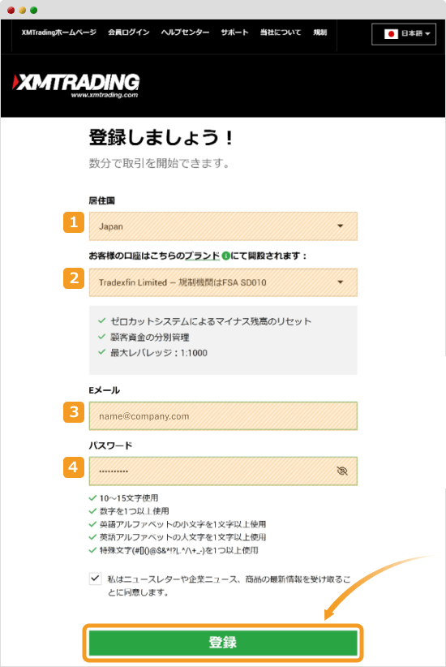Toggle the newsletter consent checkbox
This screenshot has height=667, width=446.
[95, 579]
